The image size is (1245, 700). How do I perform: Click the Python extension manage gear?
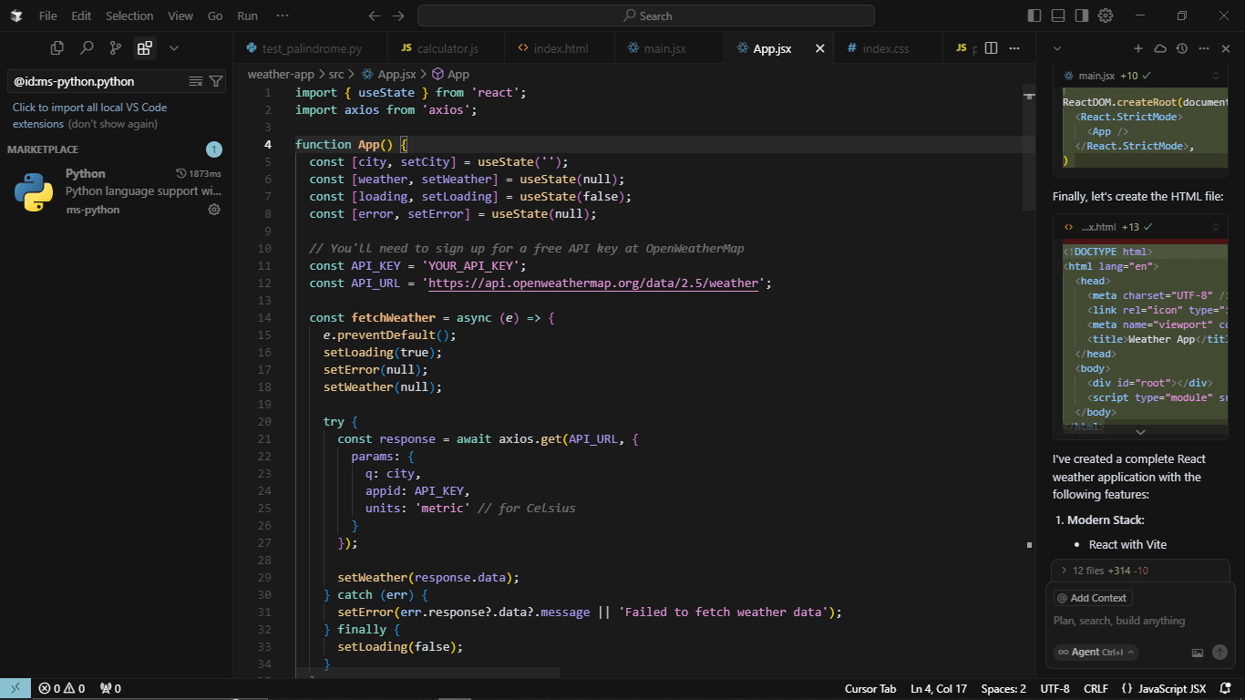click(x=214, y=209)
